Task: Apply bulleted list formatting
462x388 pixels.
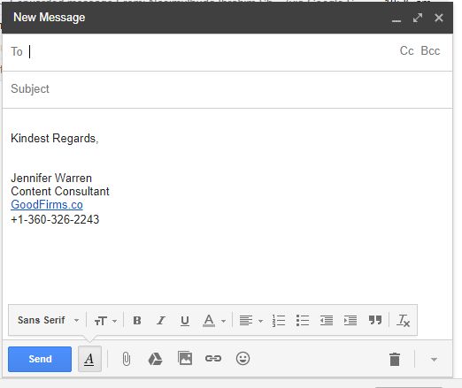Action: [303, 320]
